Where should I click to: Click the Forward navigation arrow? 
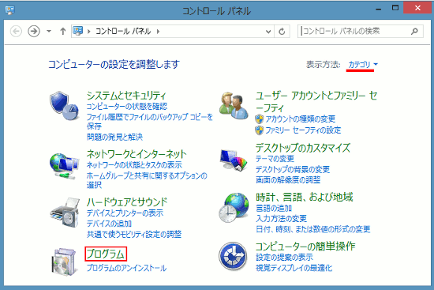pyautogui.click(x=34, y=31)
